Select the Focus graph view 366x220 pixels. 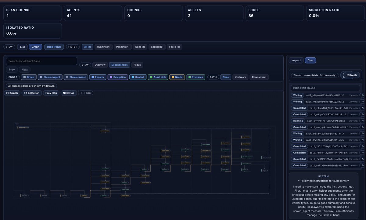click(x=137, y=65)
